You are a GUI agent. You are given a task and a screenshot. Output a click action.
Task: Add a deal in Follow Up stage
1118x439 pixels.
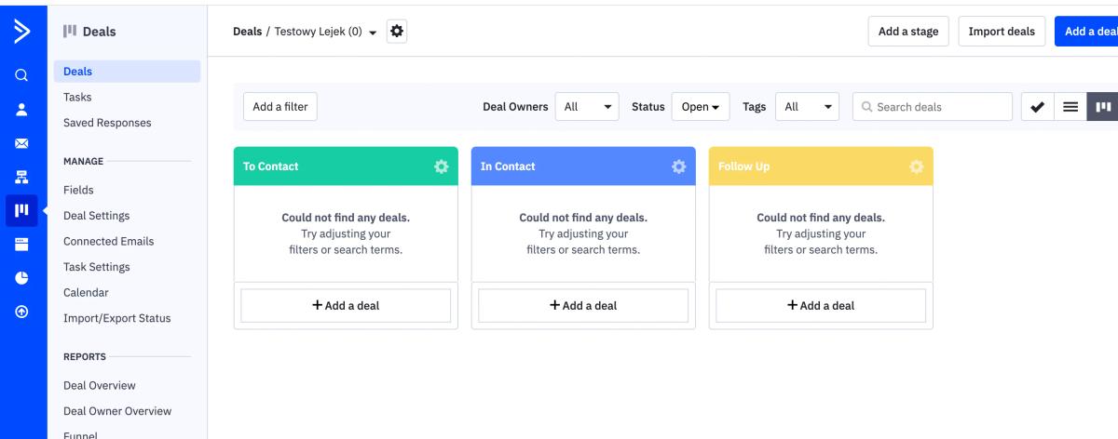(821, 305)
